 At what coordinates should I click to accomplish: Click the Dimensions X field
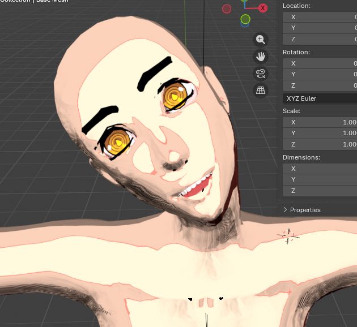(320, 169)
